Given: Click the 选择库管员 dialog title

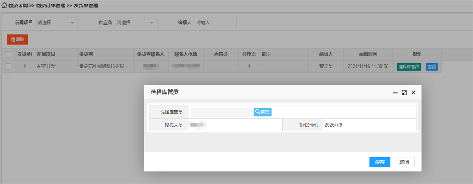Looking at the screenshot, I should coord(165,92).
